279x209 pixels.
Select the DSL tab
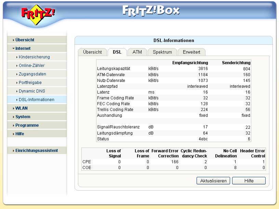coord(117,52)
